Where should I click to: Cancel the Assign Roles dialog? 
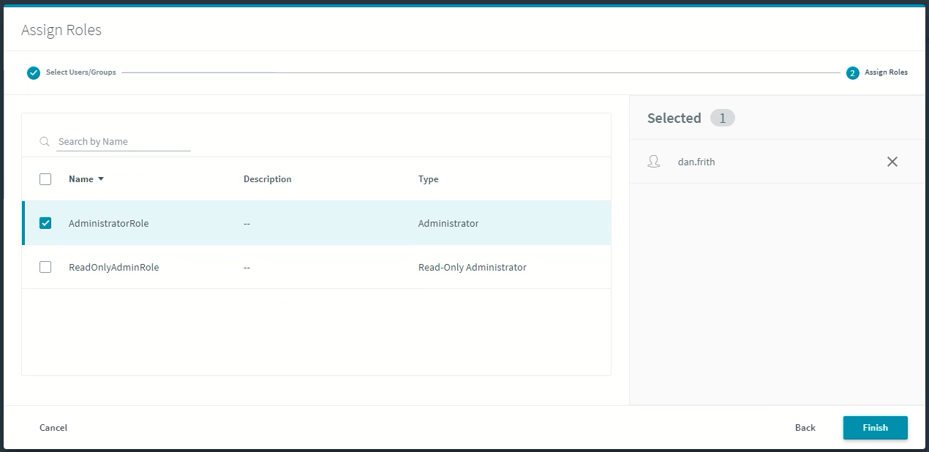tap(53, 428)
